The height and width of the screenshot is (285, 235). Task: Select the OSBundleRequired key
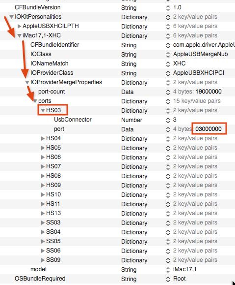(x=40, y=279)
